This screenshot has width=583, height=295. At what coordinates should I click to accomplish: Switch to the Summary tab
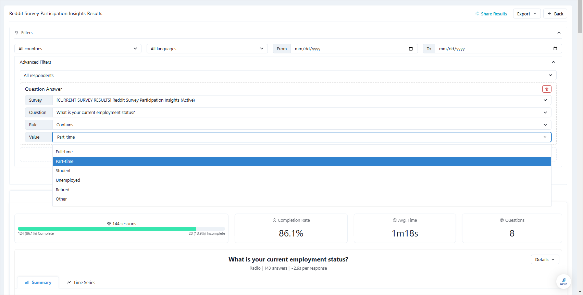pyautogui.click(x=38, y=283)
